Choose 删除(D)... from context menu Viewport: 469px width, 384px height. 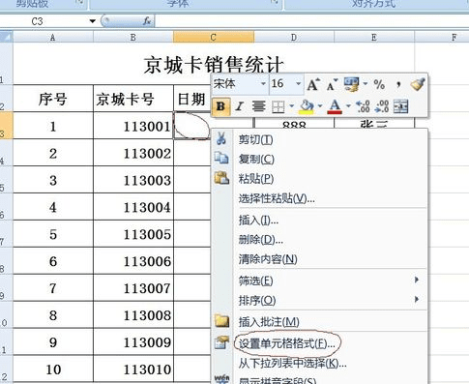click(x=320, y=240)
